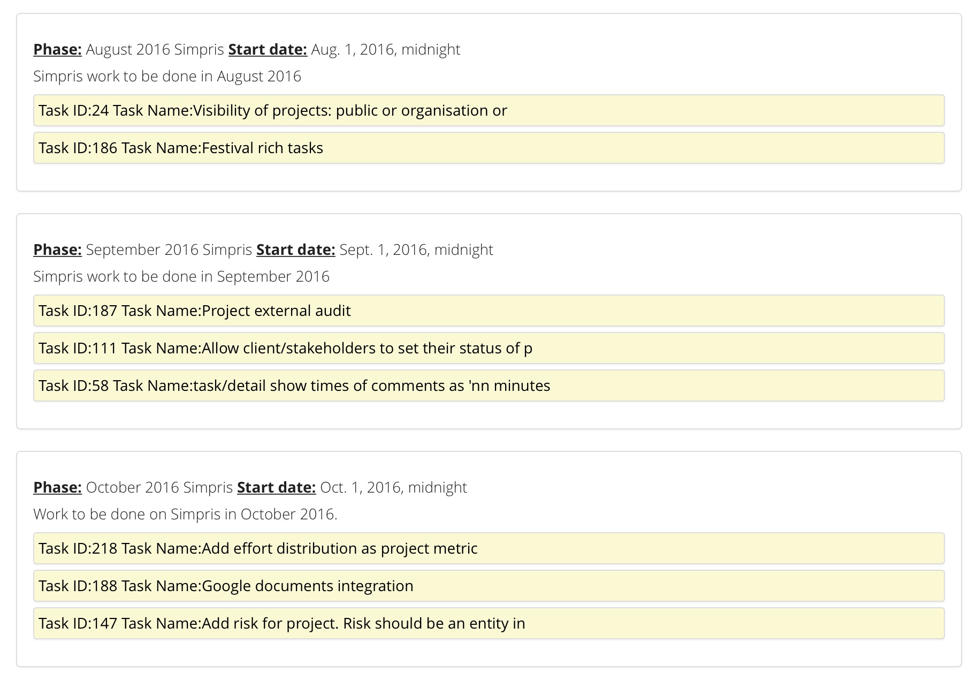This screenshot has height=680, width=976.
Task: Click the September 2016 Simpris phase name
Action: [169, 250]
